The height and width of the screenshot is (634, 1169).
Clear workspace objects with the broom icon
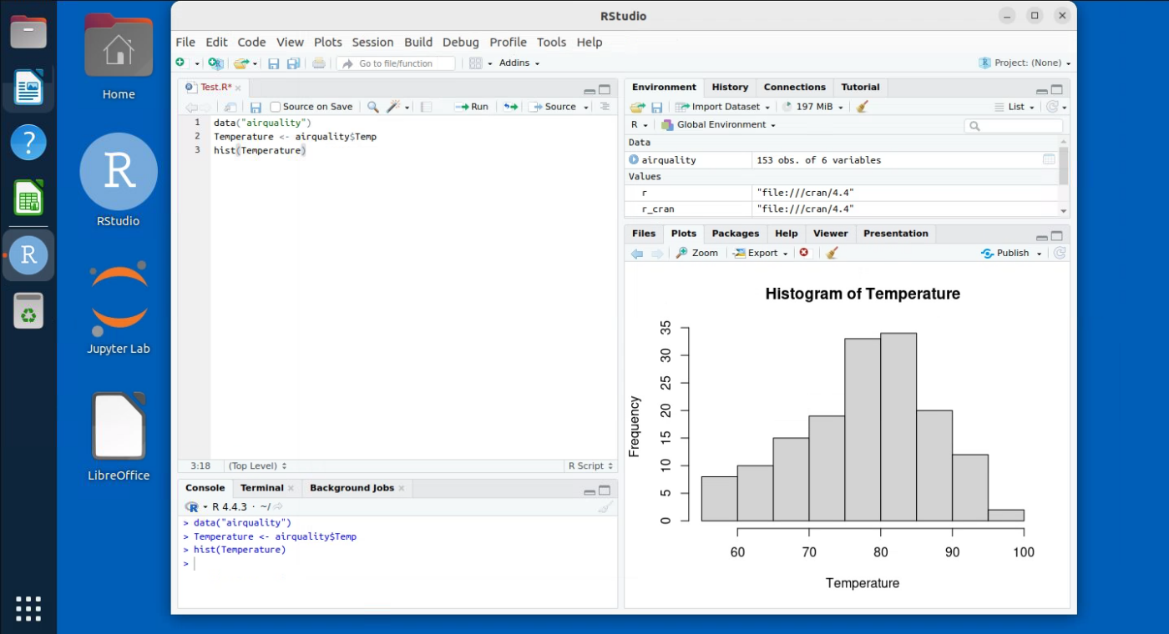click(863, 107)
